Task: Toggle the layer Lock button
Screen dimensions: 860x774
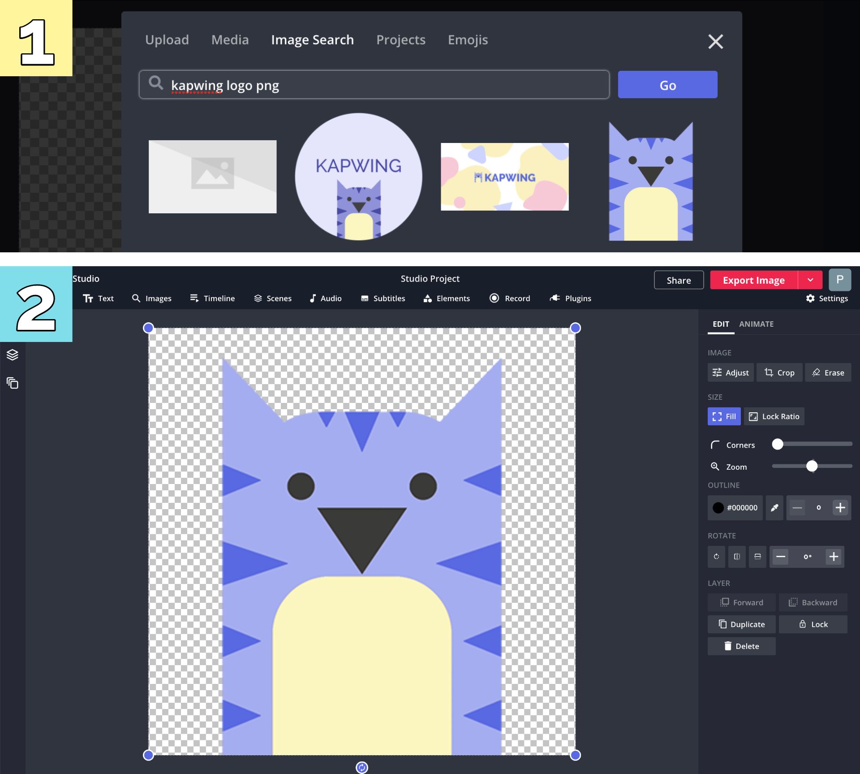Action: click(x=813, y=624)
